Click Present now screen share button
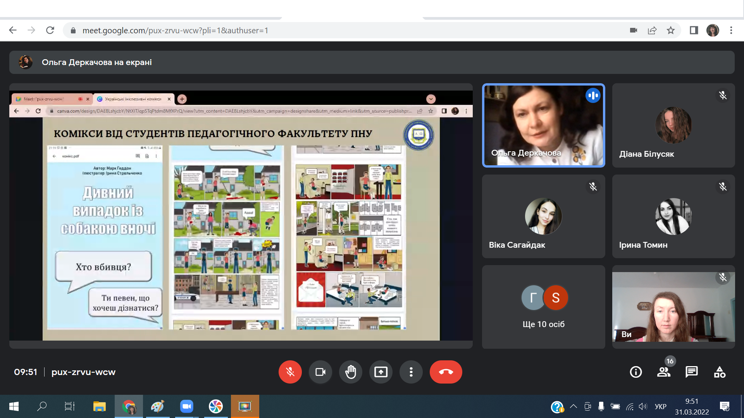Image resolution: width=744 pixels, height=418 pixels. [x=381, y=372]
